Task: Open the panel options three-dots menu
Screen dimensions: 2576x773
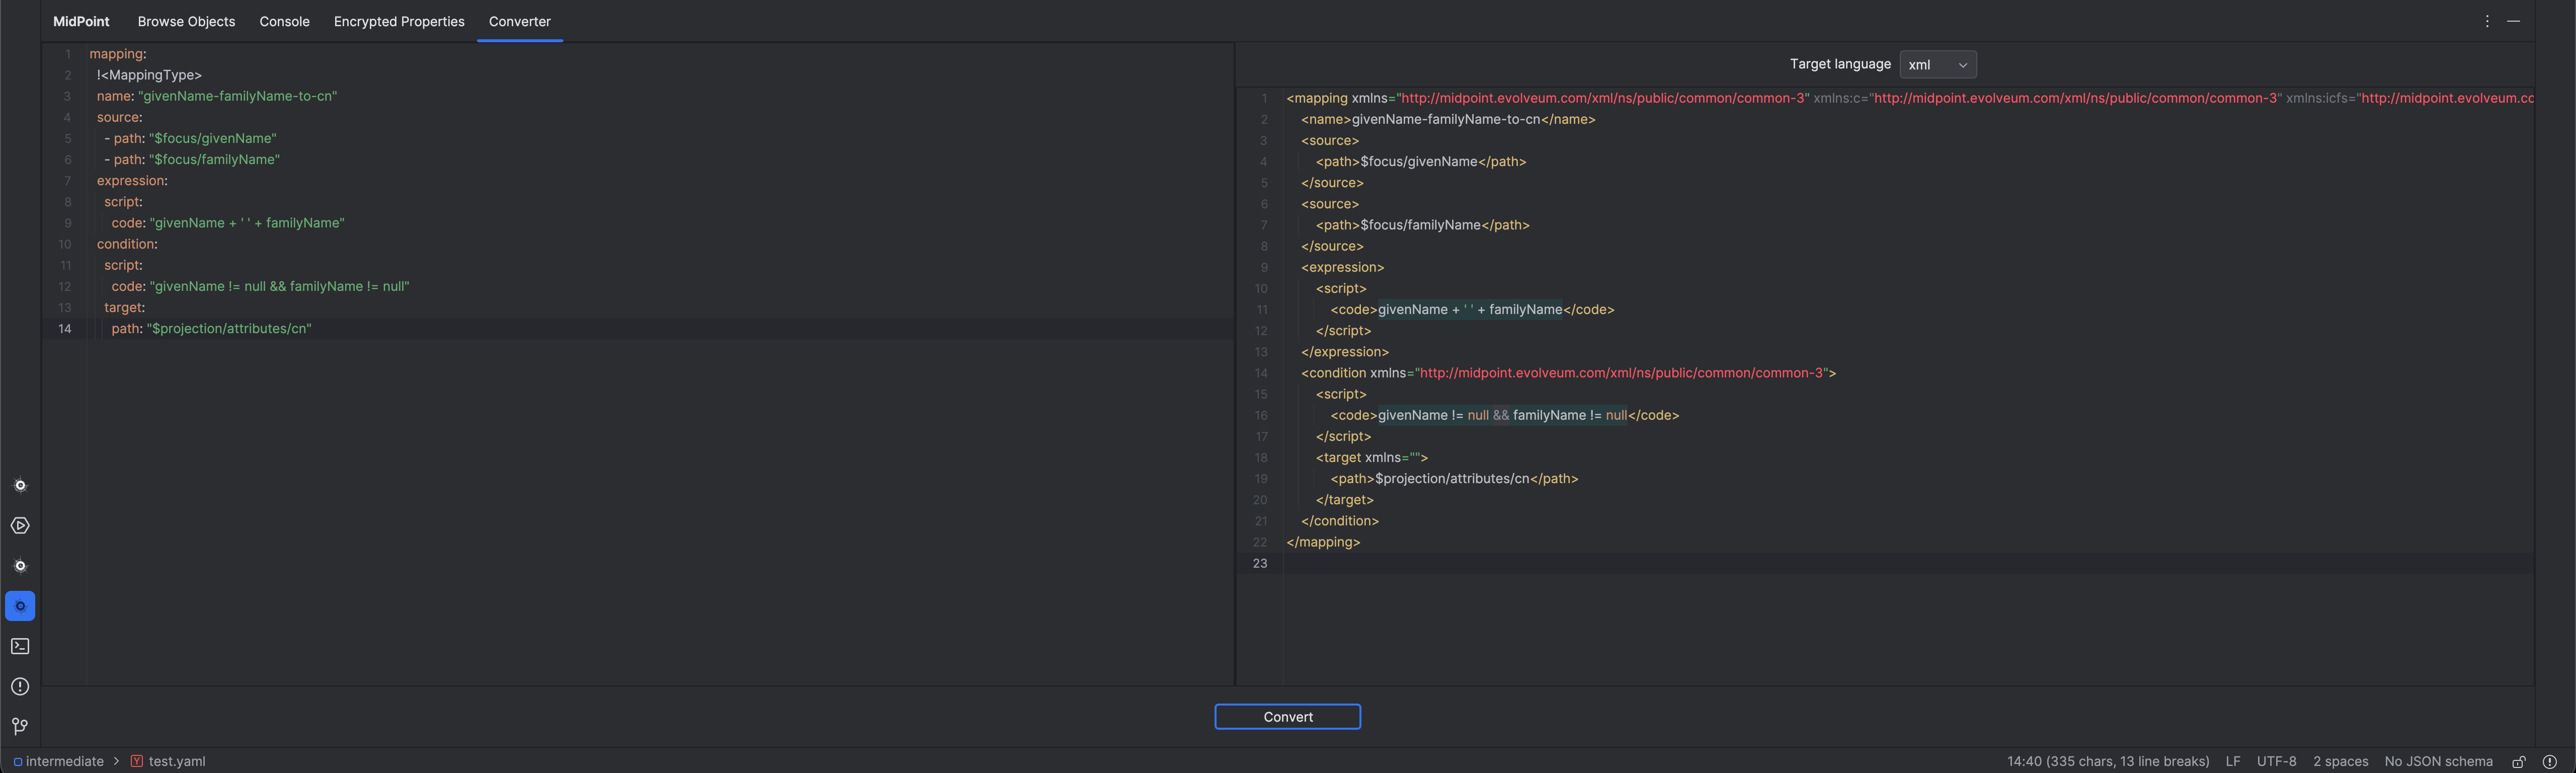Action: (x=2487, y=21)
